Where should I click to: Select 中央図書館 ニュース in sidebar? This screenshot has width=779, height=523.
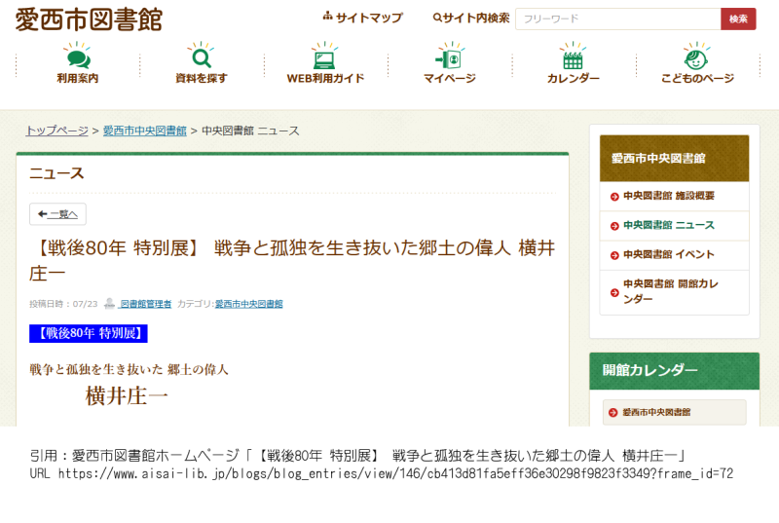[669, 225]
